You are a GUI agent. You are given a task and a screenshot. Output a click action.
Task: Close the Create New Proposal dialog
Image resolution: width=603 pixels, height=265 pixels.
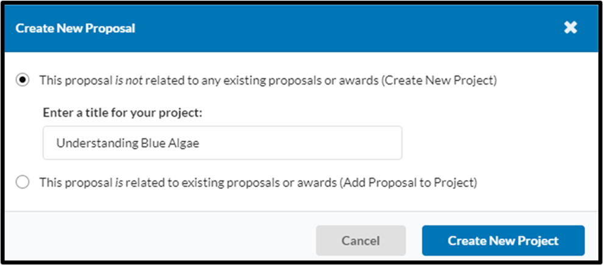click(570, 28)
